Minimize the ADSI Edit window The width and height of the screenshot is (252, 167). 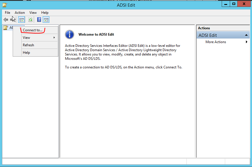pos(226,4)
